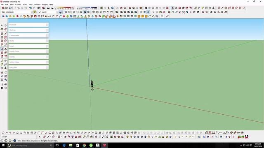Expand the Match Photo tray panel button
This screenshot has width=264, height=148.
pos(47,51)
